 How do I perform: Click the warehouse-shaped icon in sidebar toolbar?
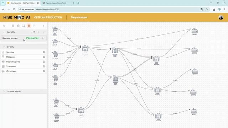coord(18,26)
